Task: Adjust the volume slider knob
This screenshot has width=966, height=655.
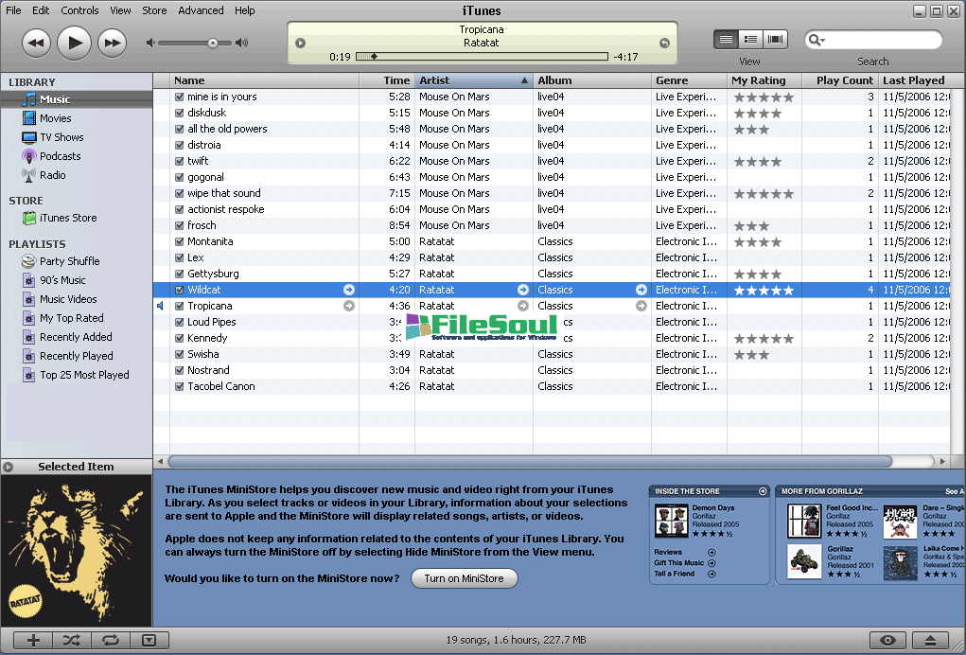Action: click(x=213, y=43)
